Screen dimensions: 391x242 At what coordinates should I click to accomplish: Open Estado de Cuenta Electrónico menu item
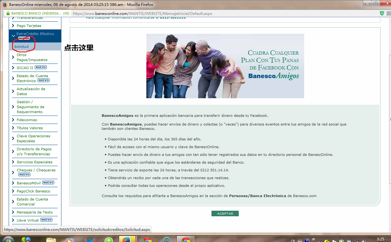click(33, 78)
